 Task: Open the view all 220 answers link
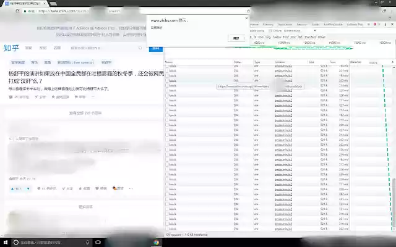click(85, 113)
